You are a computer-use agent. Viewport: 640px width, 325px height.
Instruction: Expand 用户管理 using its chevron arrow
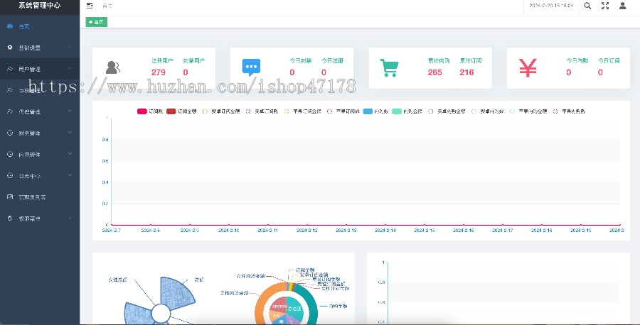[70, 69]
